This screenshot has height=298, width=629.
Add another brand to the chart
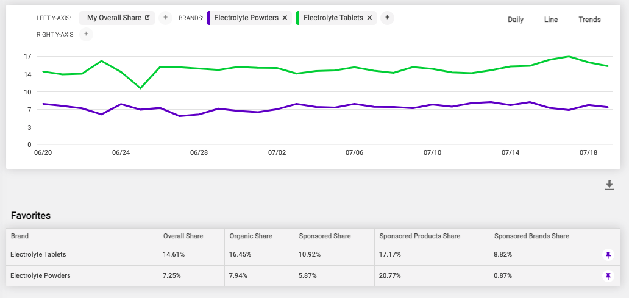coord(387,18)
